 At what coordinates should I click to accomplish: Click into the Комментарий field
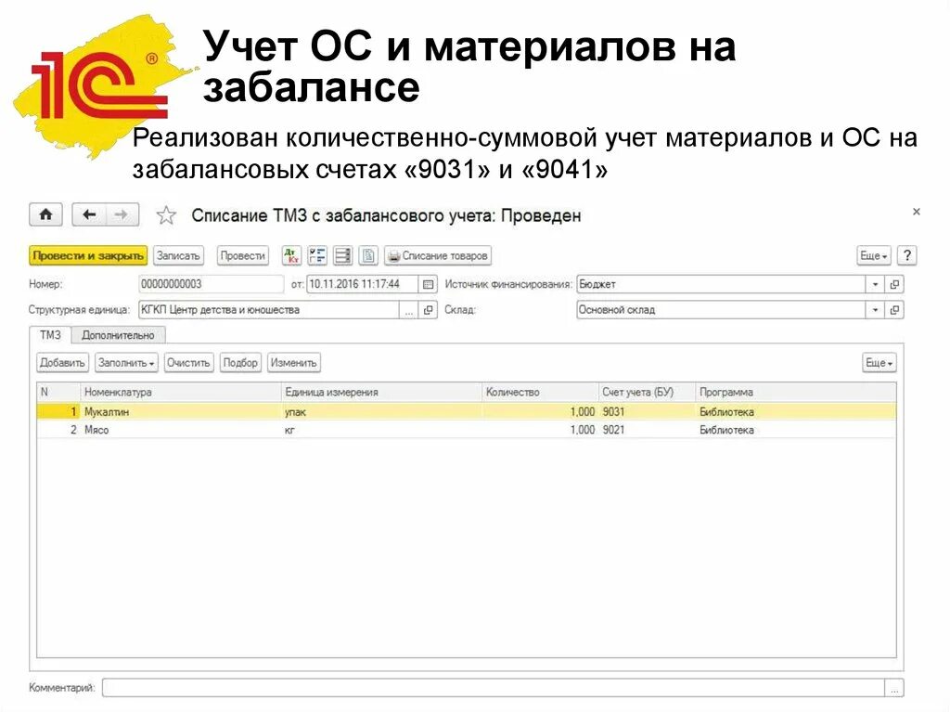(494, 688)
